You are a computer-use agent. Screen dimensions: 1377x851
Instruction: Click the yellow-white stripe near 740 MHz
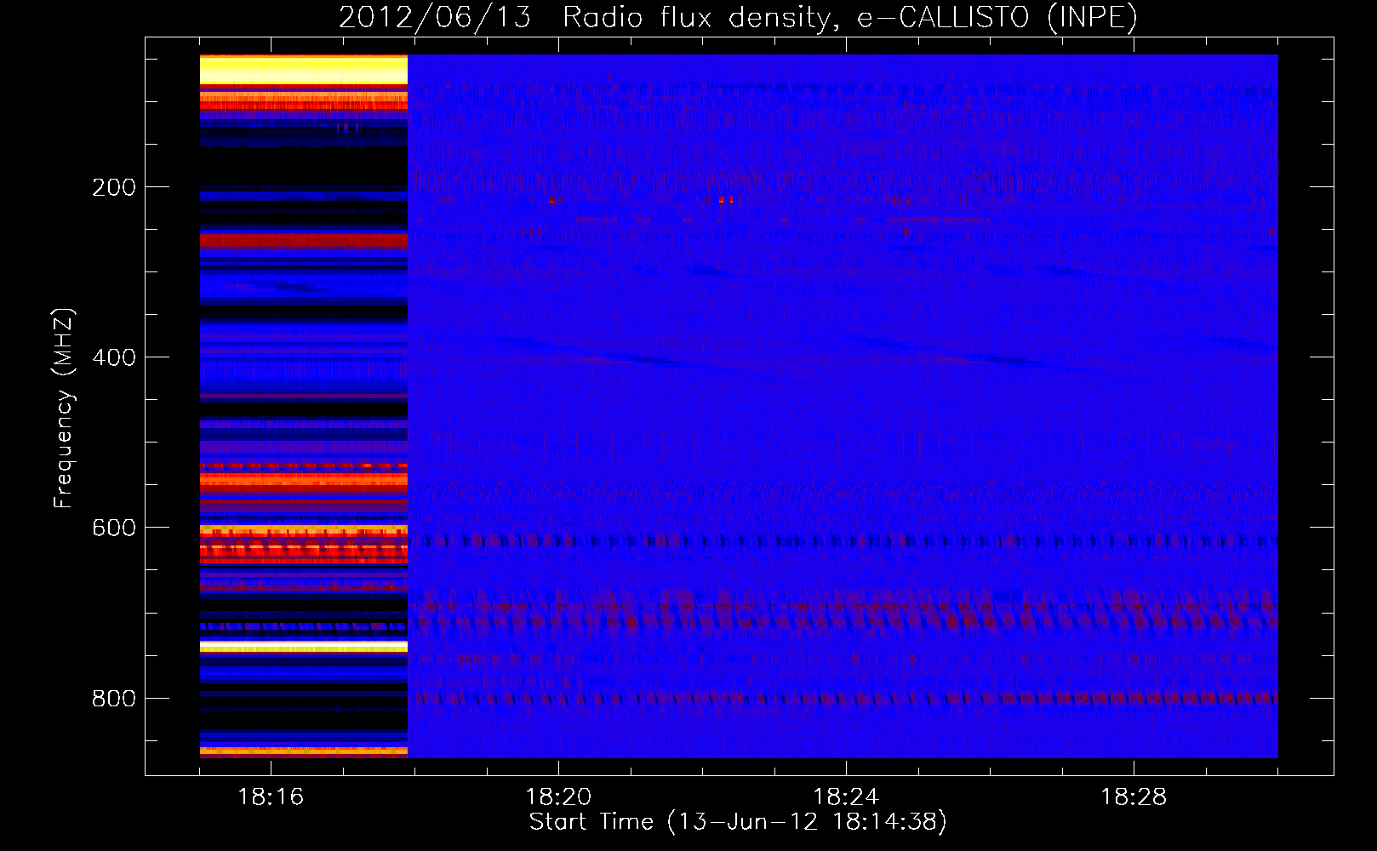tap(304, 647)
